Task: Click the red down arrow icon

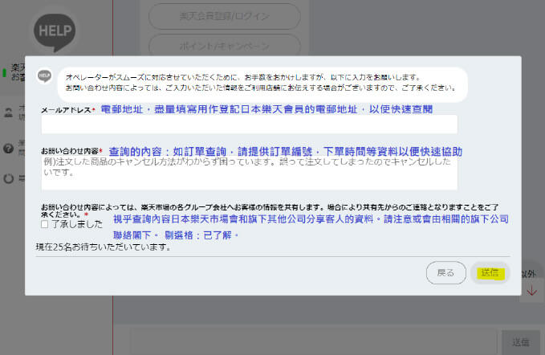Action: [531, 292]
